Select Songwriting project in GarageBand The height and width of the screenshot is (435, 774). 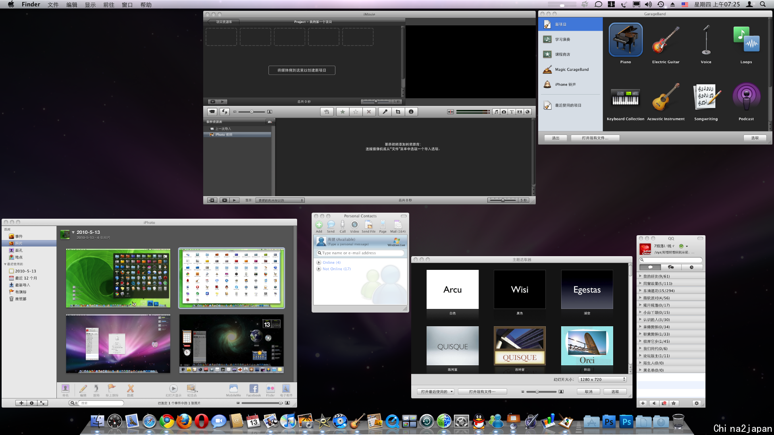click(x=706, y=101)
